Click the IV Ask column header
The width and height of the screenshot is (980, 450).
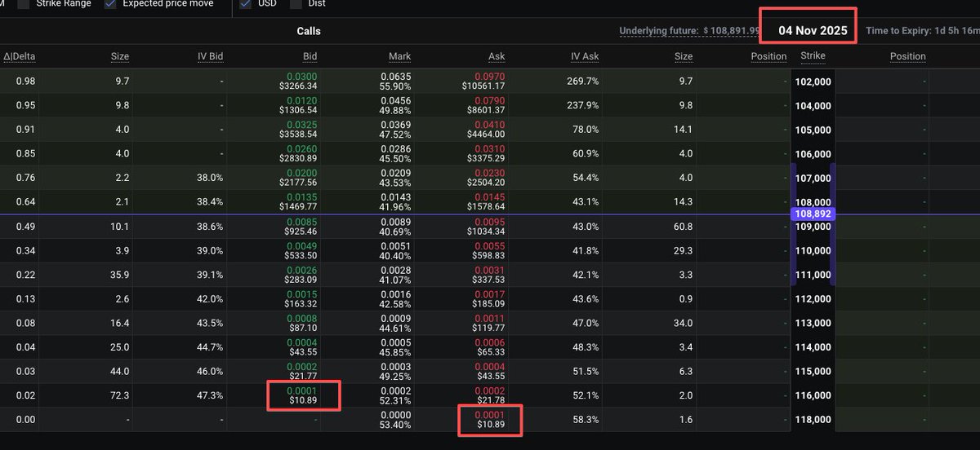point(585,56)
